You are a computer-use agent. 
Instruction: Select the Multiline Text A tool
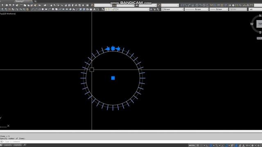(x=95, y=9)
